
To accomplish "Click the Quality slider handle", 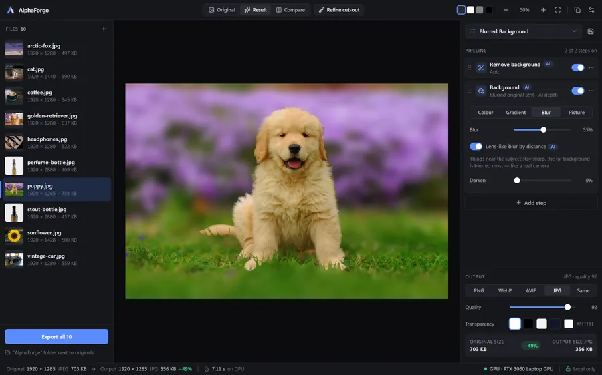I will tap(567, 307).
